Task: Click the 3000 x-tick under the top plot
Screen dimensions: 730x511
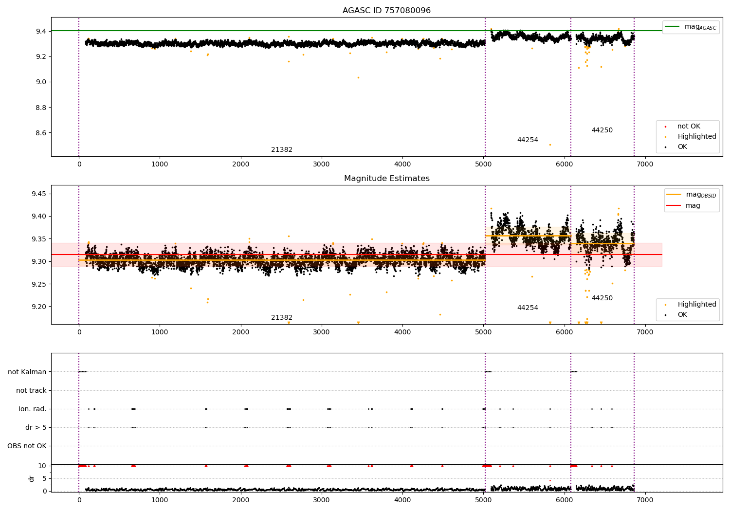Action: tap(321, 164)
